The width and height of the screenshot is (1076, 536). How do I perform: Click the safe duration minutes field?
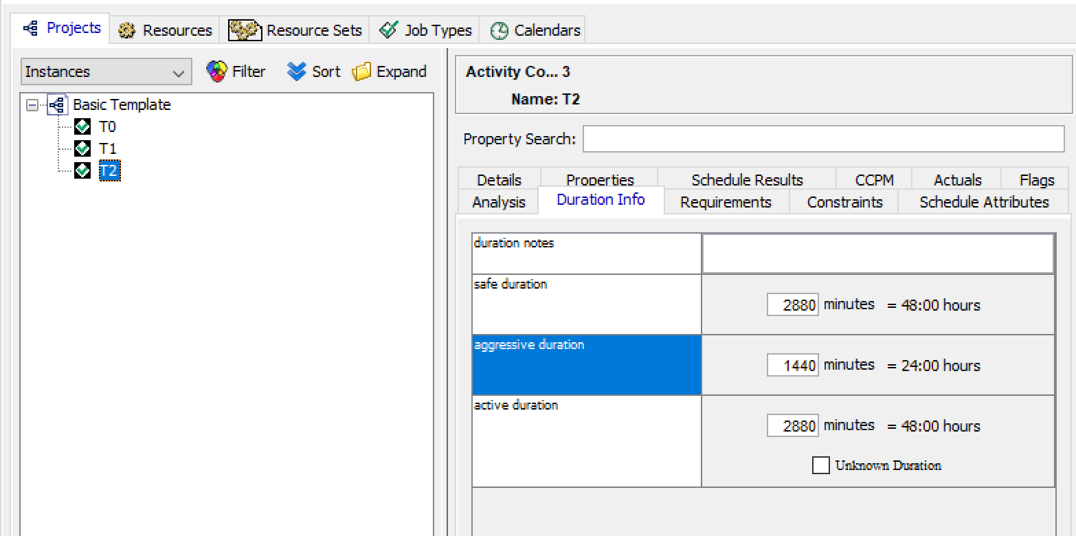(793, 305)
